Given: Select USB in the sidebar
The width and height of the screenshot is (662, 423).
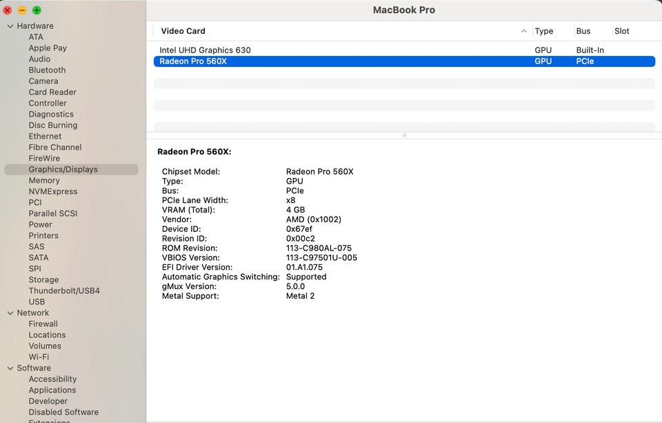Looking at the screenshot, I should [37, 302].
